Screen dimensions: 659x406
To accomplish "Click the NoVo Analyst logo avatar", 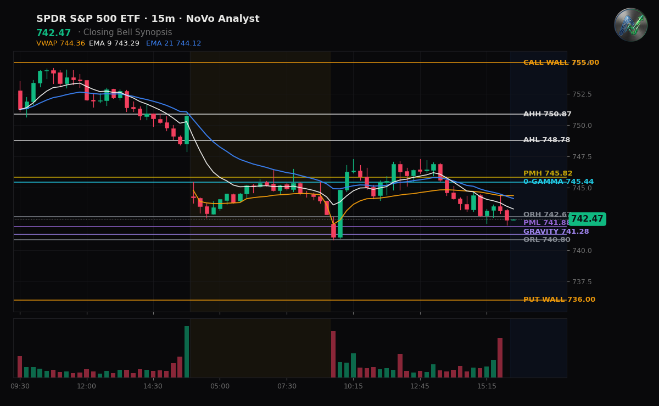I will (630, 25).
